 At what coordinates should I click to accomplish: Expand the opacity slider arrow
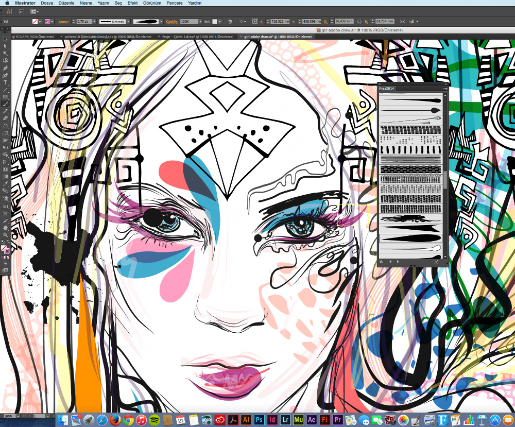[x=200, y=22]
